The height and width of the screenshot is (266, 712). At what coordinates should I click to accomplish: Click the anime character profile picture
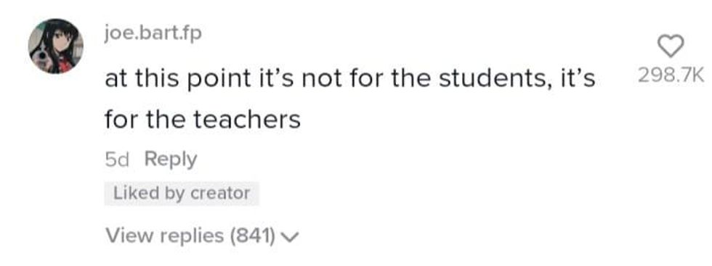[x=56, y=46]
